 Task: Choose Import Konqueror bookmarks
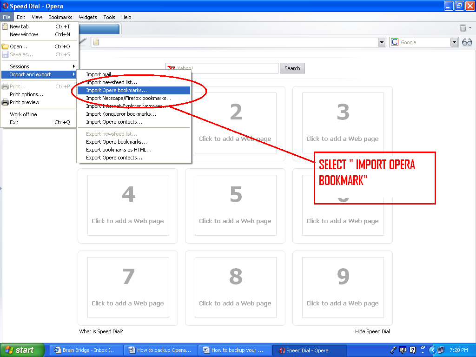134,114
